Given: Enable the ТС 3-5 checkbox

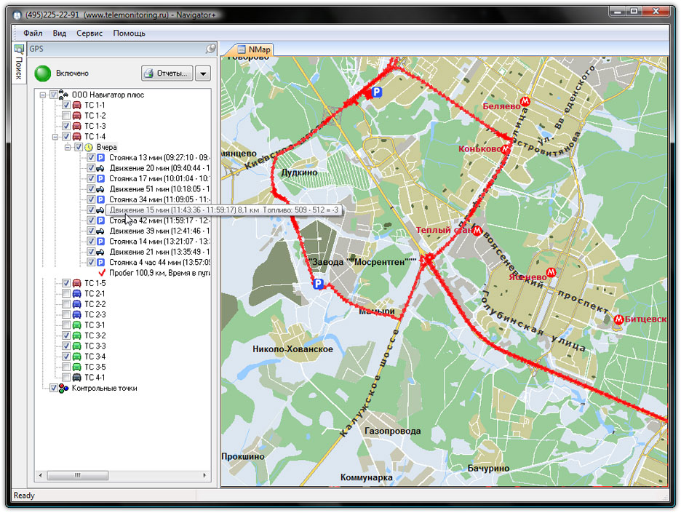Looking at the screenshot, I should 66,367.
